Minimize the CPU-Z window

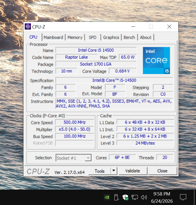pos(133,27)
